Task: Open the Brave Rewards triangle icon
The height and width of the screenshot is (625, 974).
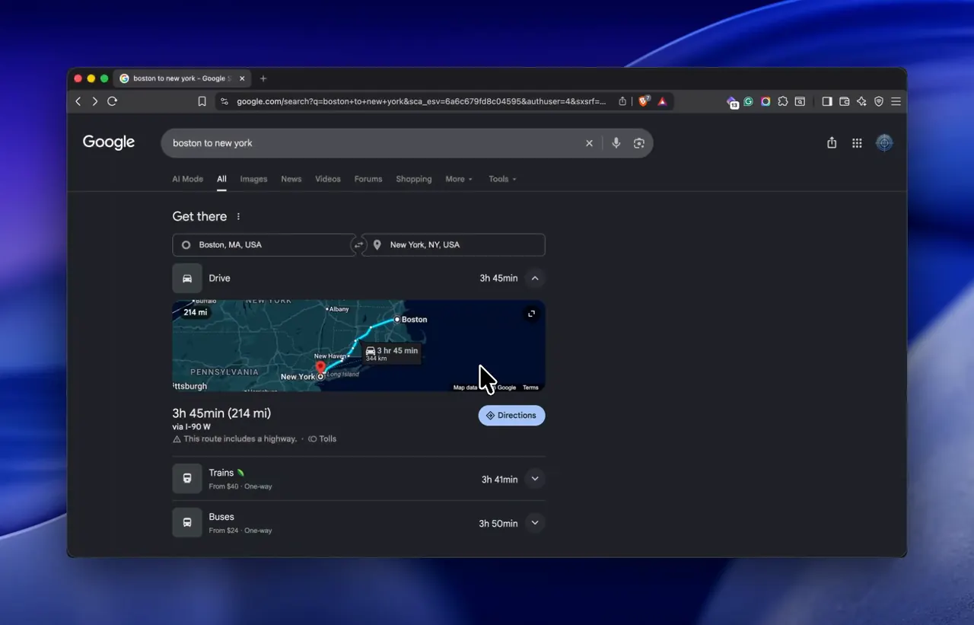Action: point(663,101)
